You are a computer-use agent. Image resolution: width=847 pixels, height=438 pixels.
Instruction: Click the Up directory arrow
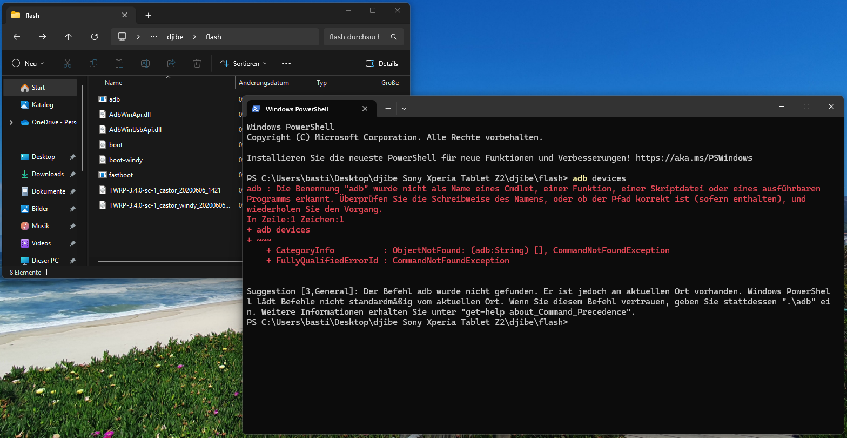[x=69, y=37]
